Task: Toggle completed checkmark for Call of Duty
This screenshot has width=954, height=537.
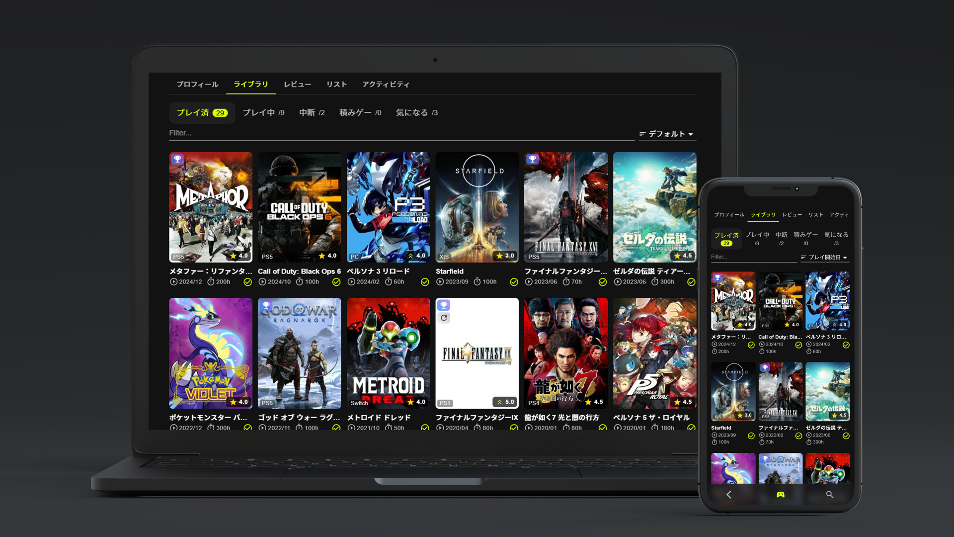Action: coord(336,282)
